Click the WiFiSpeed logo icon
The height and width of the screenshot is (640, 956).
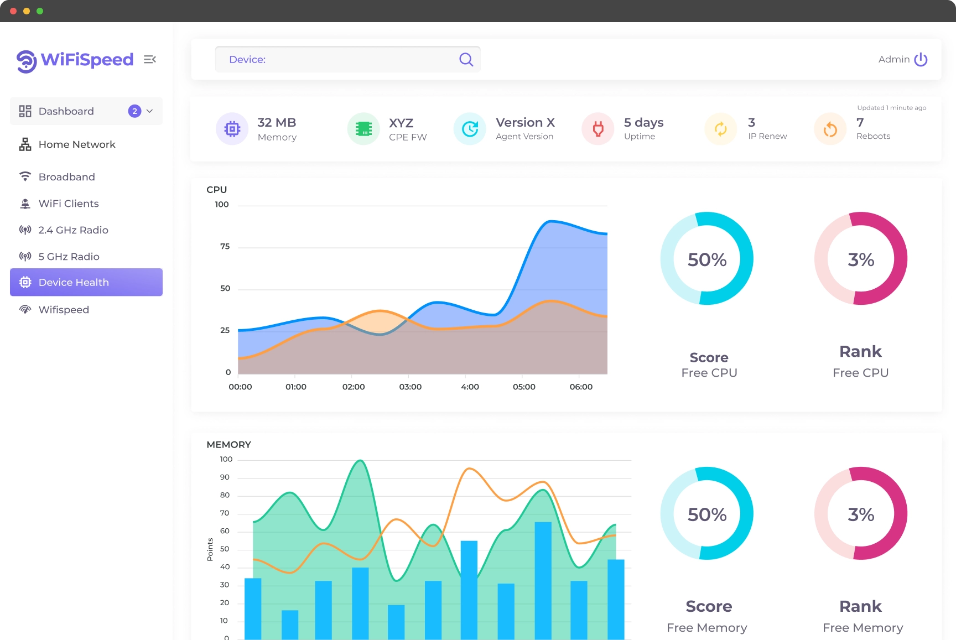pyautogui.click(x=27, y=60)
